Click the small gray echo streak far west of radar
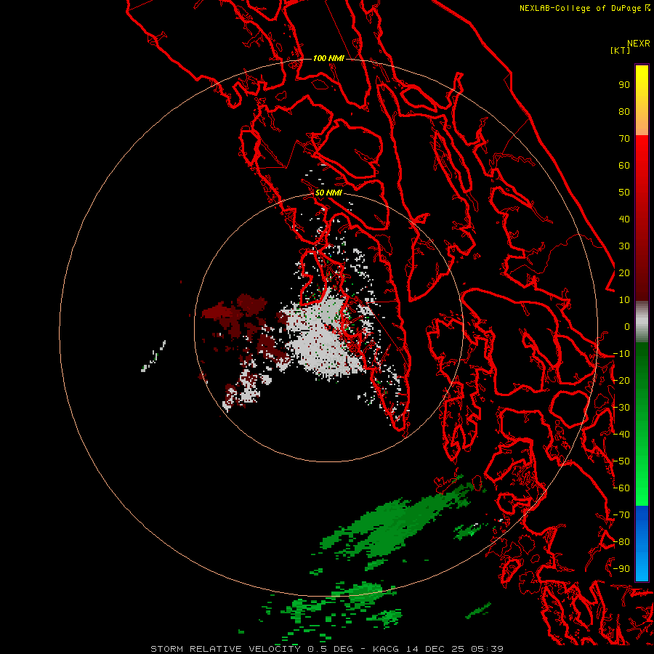 click(153, 356)
